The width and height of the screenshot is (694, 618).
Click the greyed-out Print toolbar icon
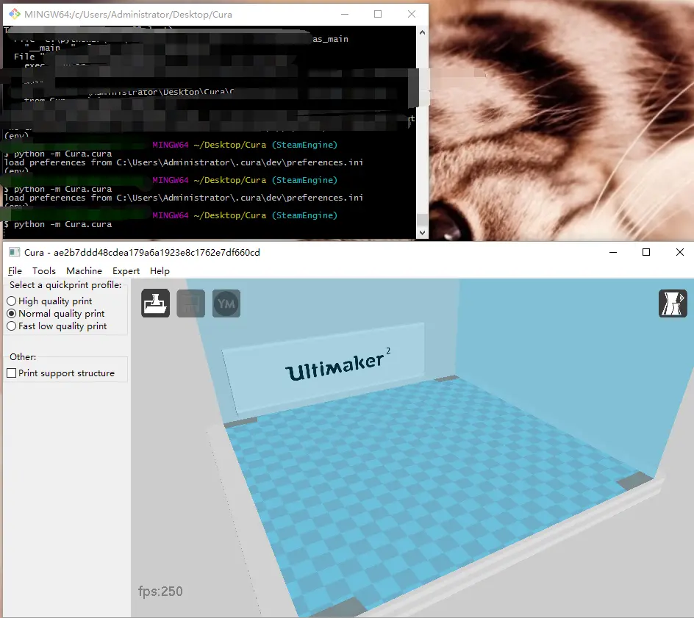click(x=190, y=303)
